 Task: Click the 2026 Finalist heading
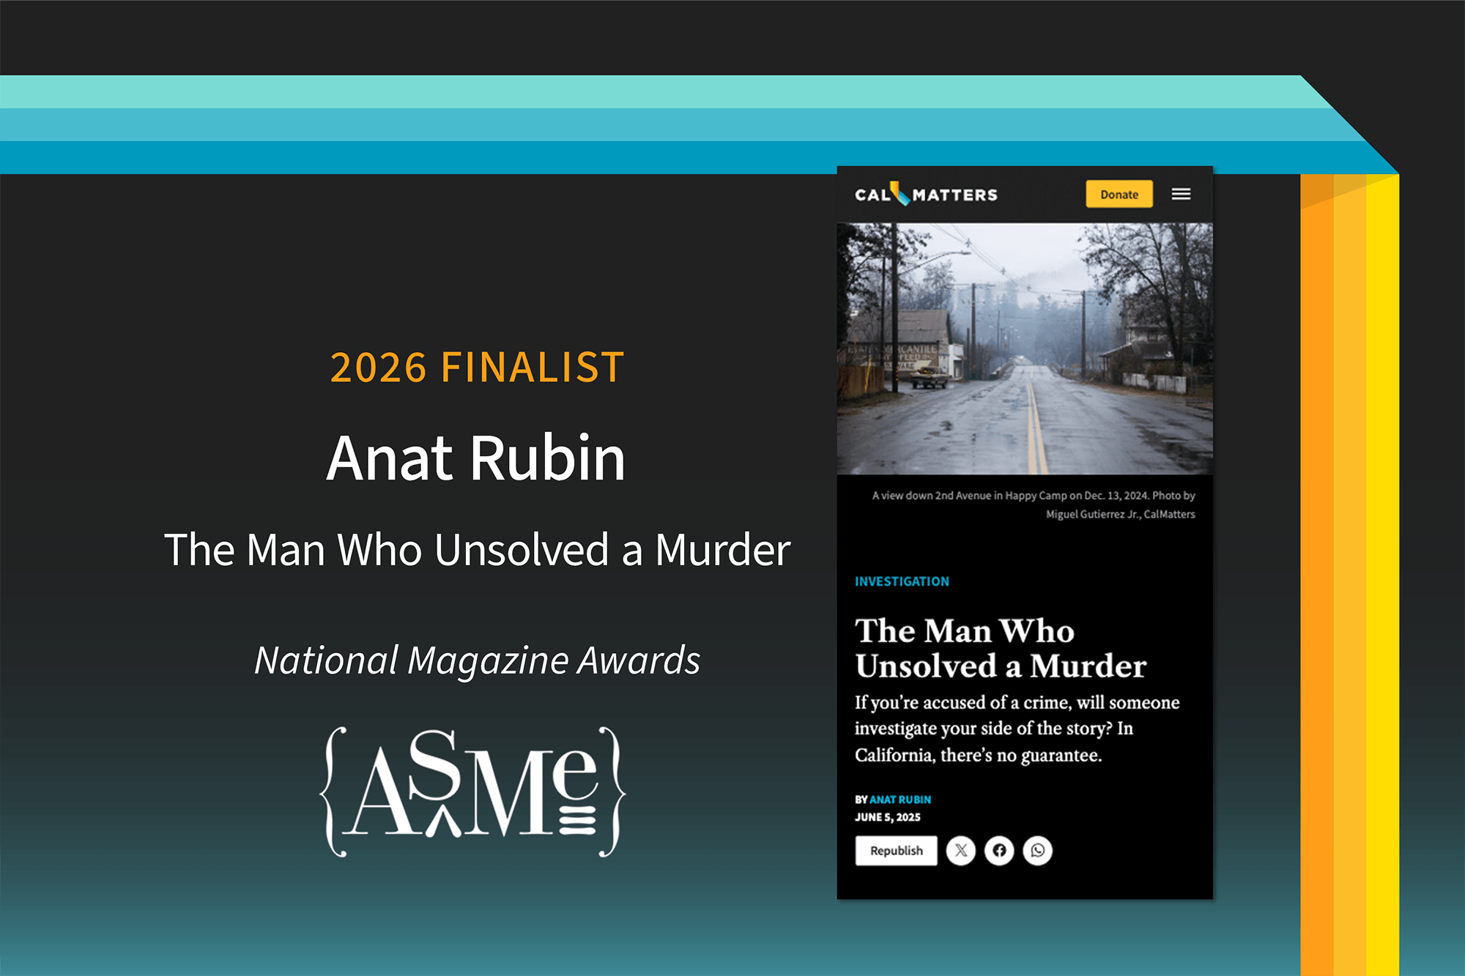(477, 368)
